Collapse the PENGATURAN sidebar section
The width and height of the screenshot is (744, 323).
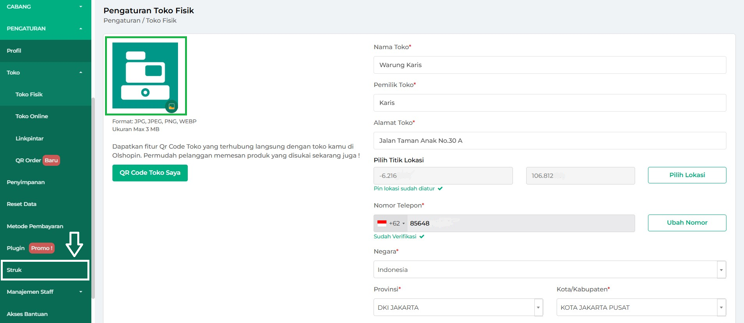(46, 28)
